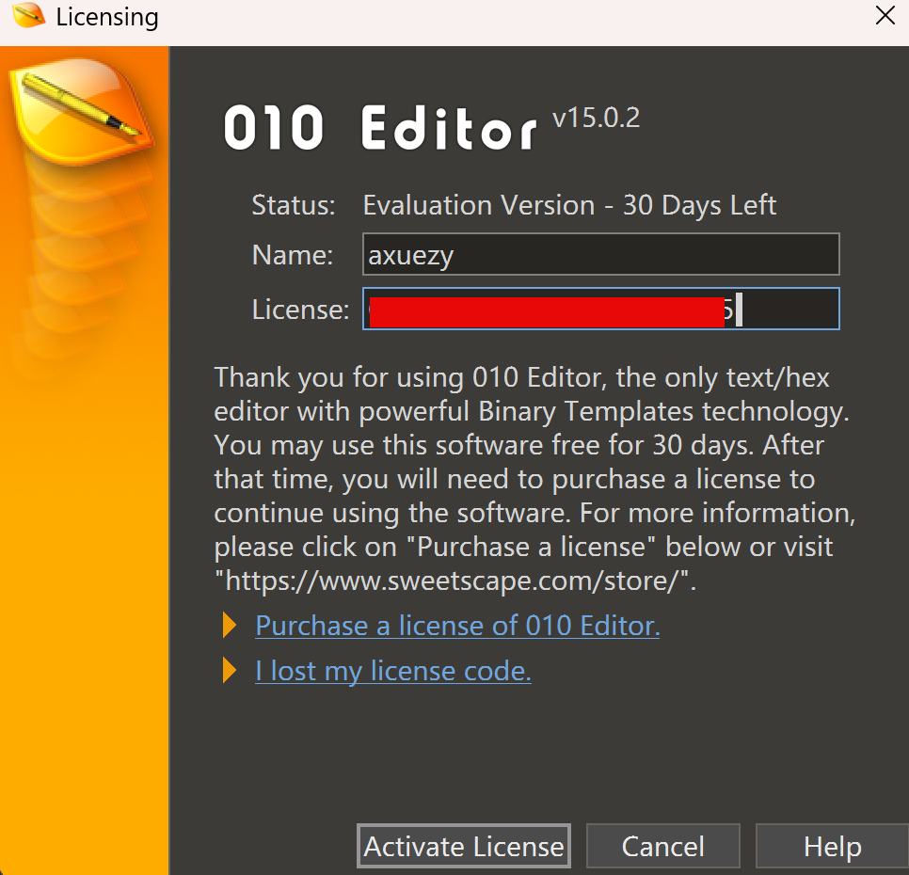Click the License label

click(x=300, y=309)
